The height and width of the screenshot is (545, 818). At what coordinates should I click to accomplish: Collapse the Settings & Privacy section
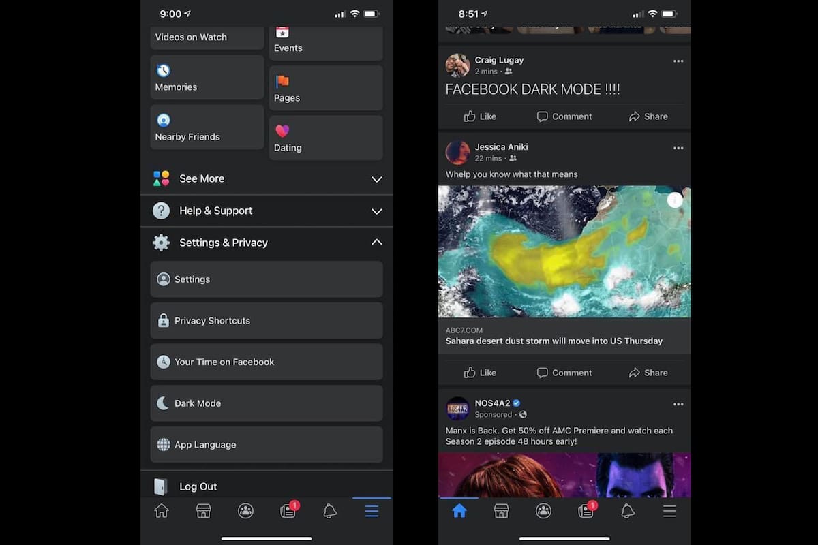tap(267, 243)
